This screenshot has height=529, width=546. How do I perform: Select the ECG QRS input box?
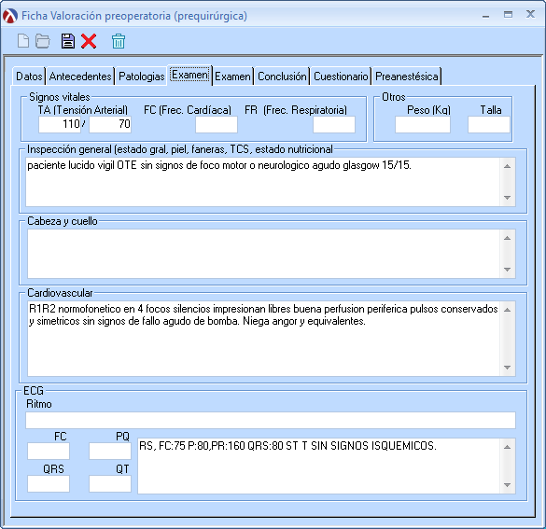point(49,484)
